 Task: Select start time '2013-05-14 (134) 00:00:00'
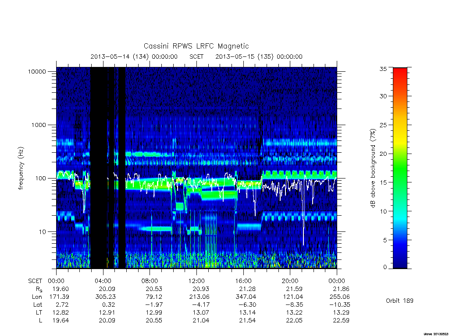click(x=134, y=56)
